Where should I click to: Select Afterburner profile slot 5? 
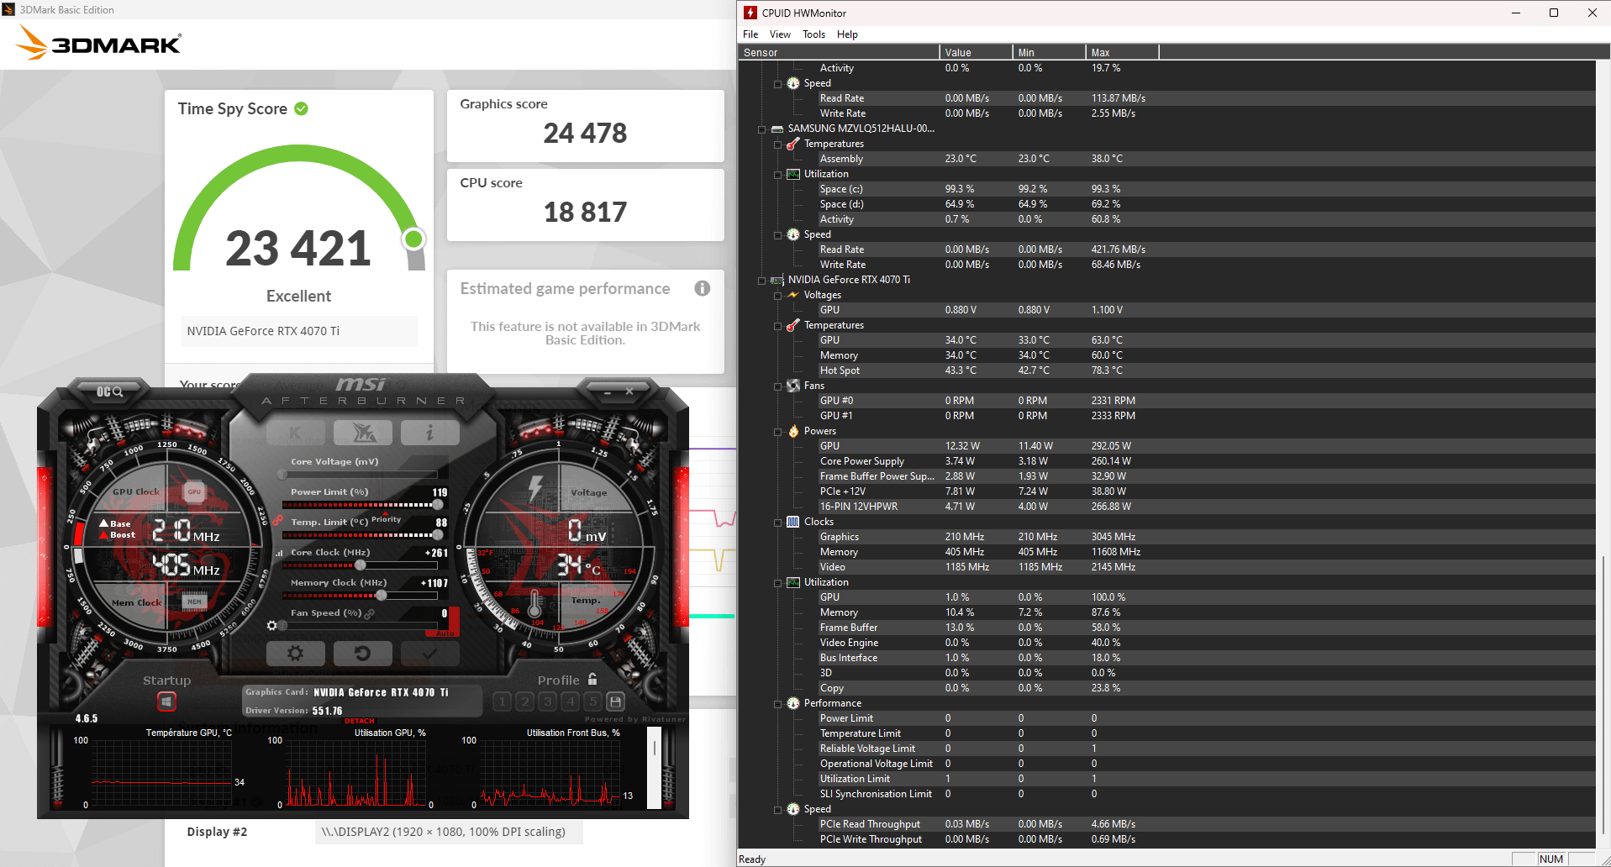pos(592,701)
